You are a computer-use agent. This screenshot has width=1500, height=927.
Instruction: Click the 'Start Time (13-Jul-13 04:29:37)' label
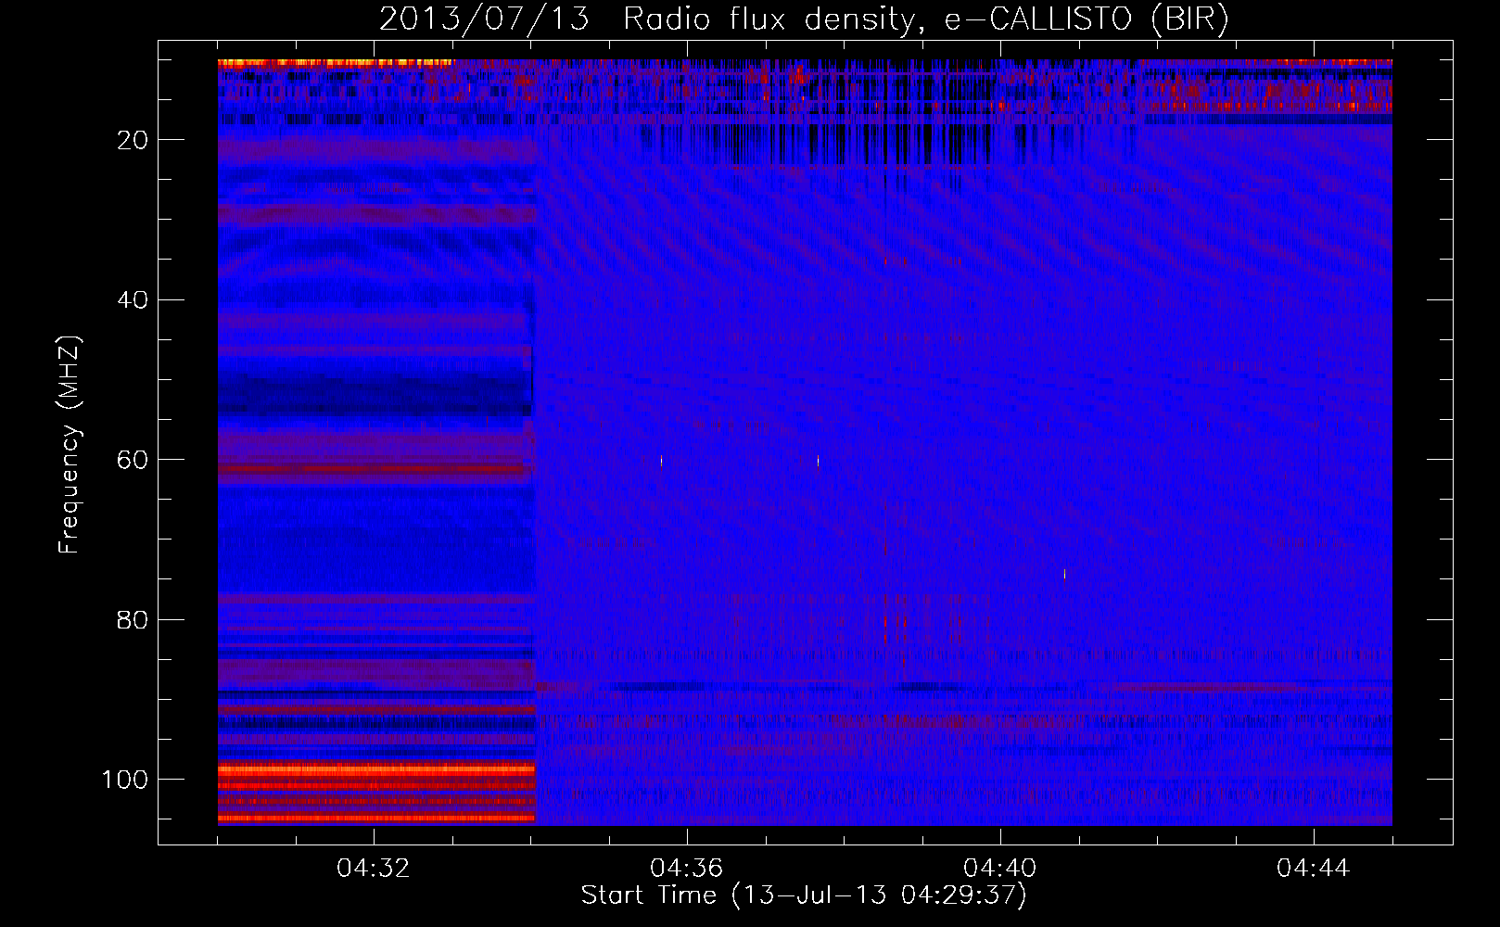[x=804, y=895]
